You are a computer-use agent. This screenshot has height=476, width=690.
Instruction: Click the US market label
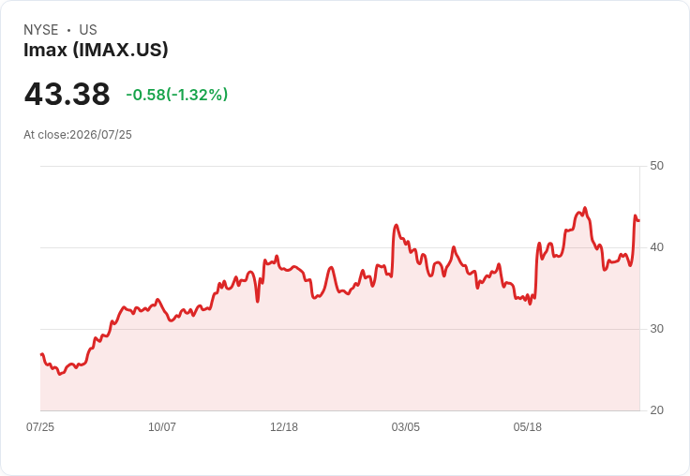click(88, 30)
